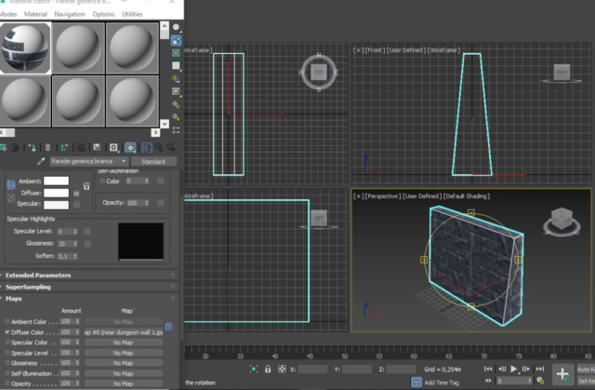
Task: Click Diffuse M map shortcut button
Action: tap(76, 194)
